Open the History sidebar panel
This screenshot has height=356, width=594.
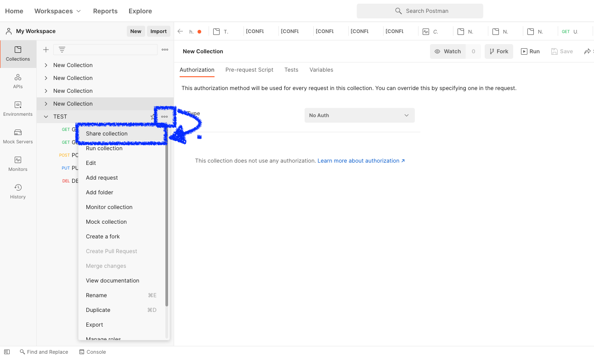pyautogui.click(x=18, y=192)
